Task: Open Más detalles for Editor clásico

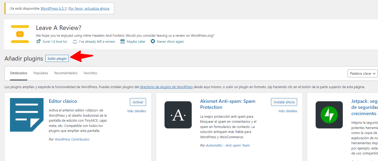Action: coord(137,111)
